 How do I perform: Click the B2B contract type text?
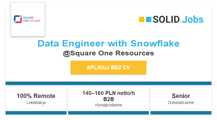tap(108, 99)
